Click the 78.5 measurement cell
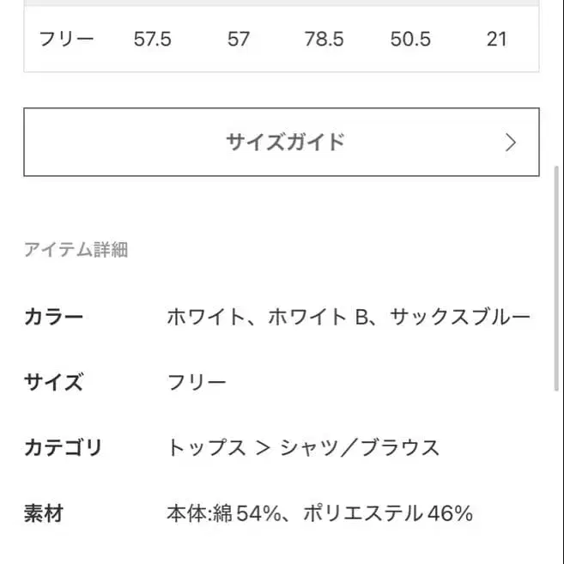Screen dimensions: 564x564 pyautogui.click(x=324, y=39)
